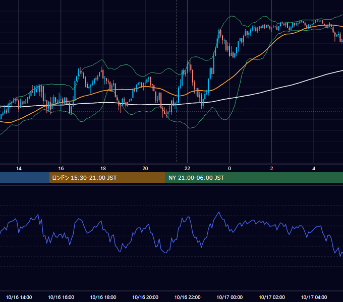The height and width of the screenshot is (302, 343).
Task: Select the blue session bar before ロンドン
Action: pyautogui.click(x=25, y=178)
